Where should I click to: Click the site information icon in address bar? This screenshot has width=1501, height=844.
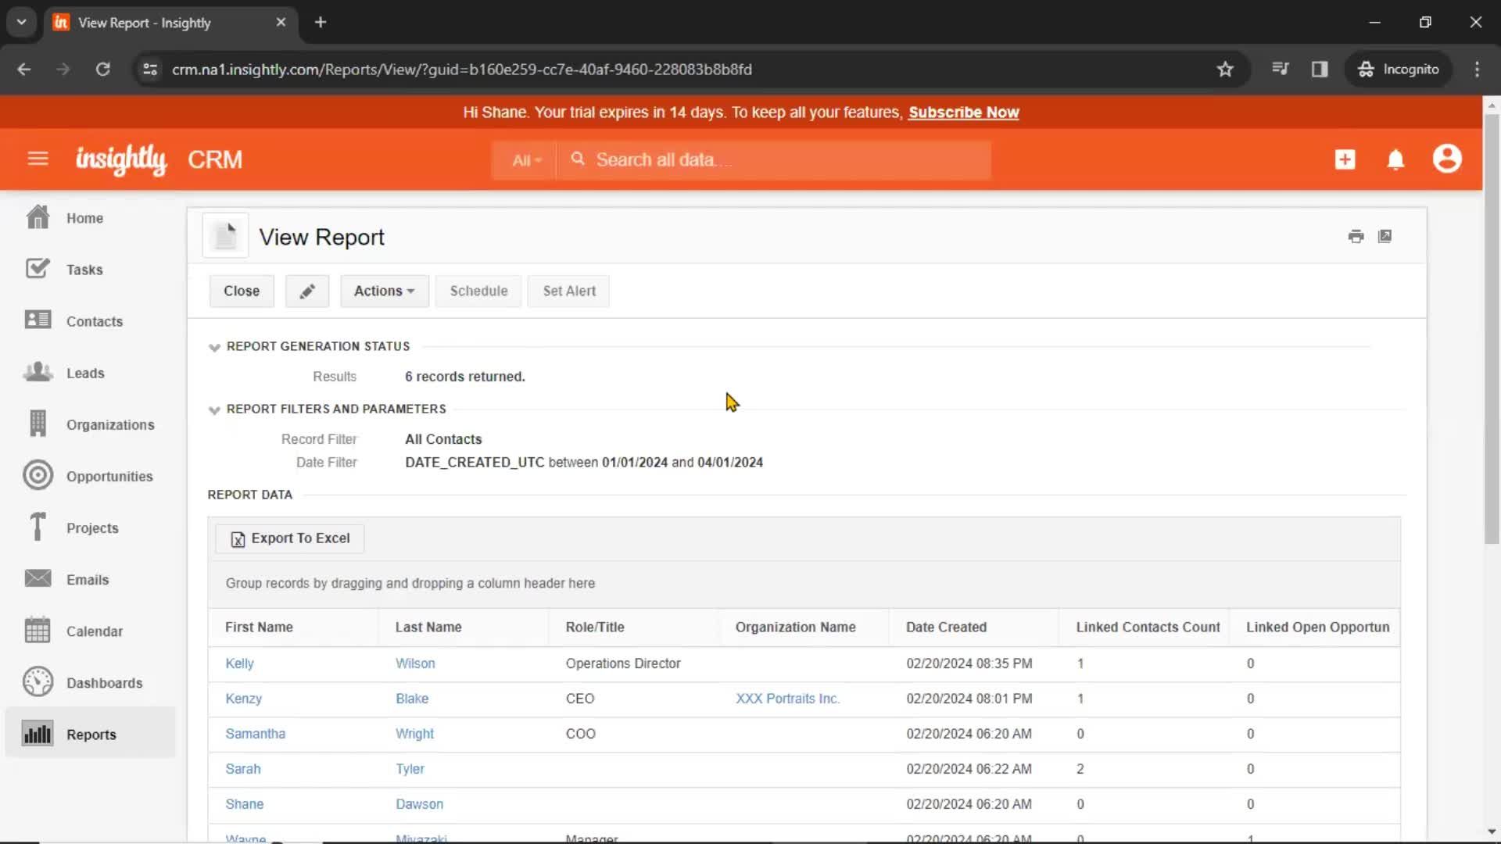149,69
